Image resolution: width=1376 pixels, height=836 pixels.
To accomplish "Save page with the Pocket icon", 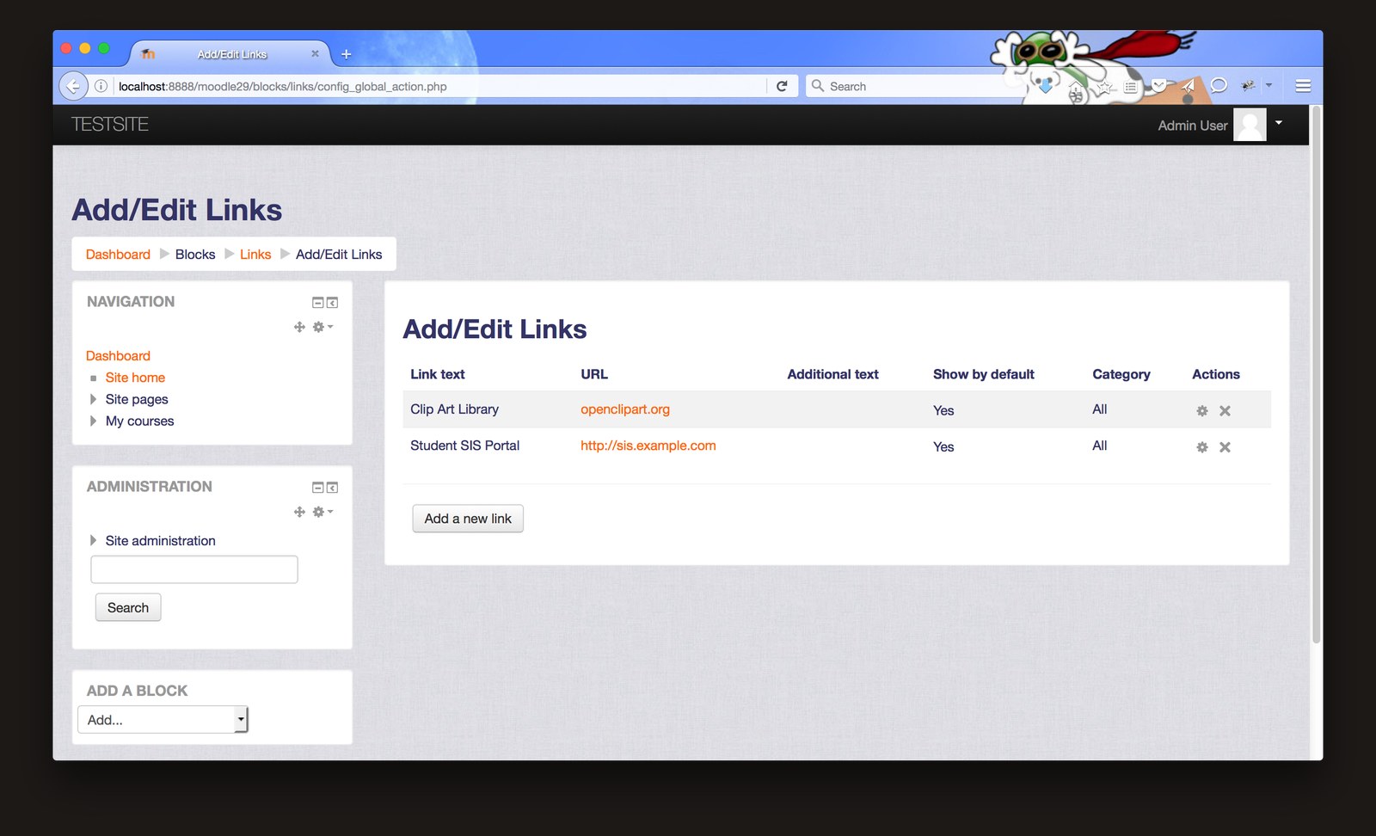I will (x=1159, y=85).
